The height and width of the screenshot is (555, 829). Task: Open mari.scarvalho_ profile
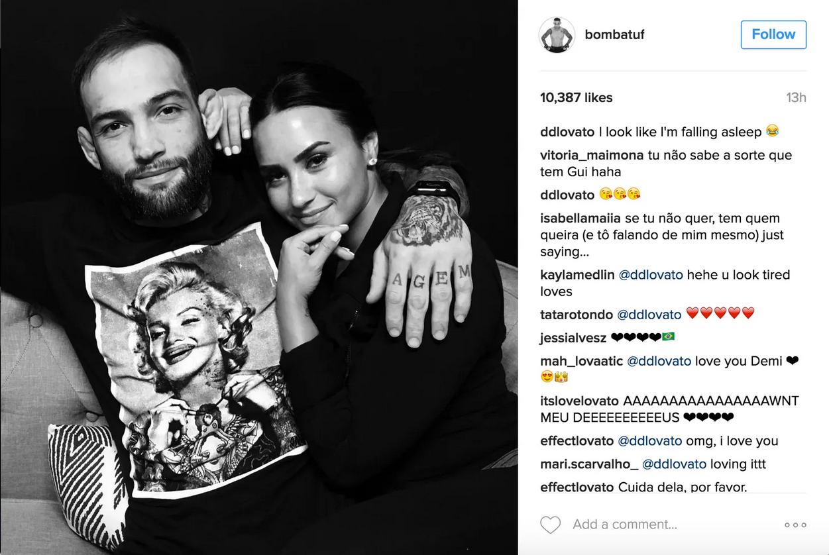pos(589,464)
